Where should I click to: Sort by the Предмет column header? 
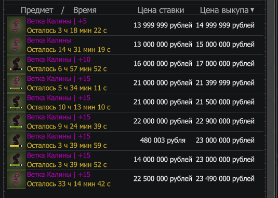(x=37, y=10)
